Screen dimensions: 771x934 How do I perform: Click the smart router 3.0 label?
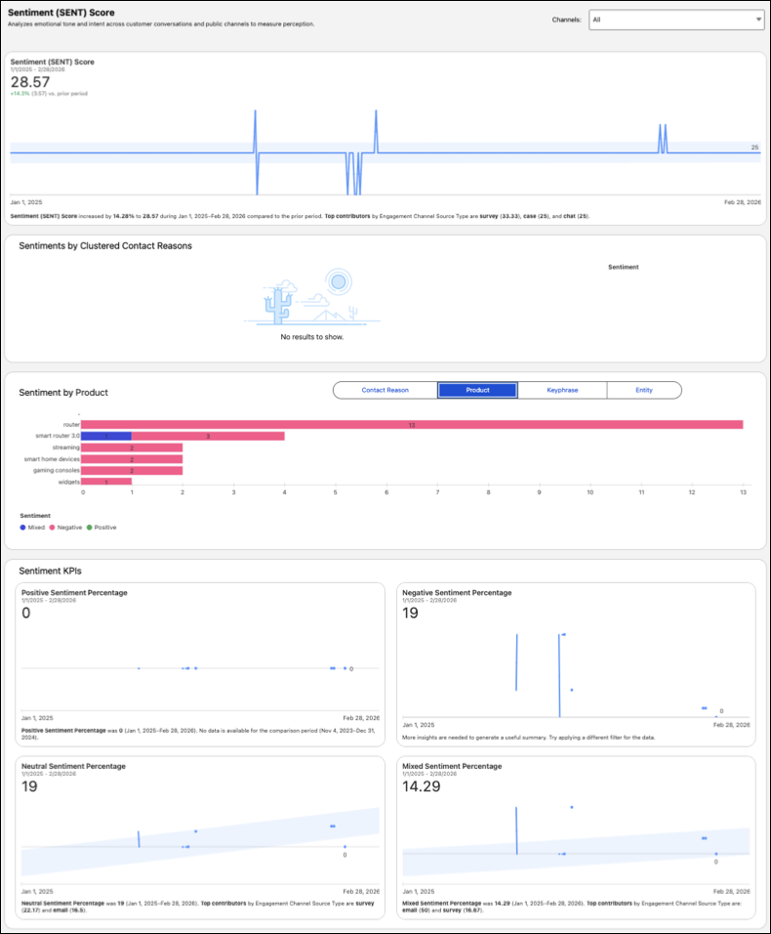[58, 436]
